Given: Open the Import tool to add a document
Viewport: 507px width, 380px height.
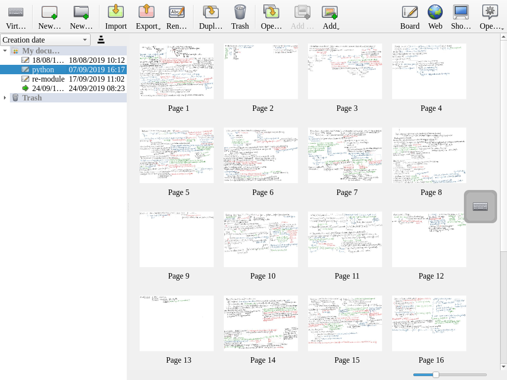Looking at the screenshot, I should tap(115, 16).
